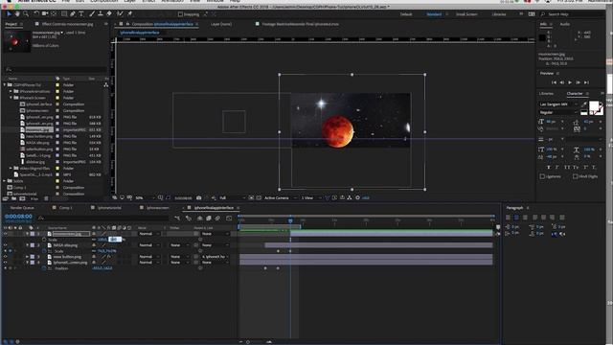The height and width of the screenshot is (345, 613).
Task: Open the Composition menu
Action: 103,1
